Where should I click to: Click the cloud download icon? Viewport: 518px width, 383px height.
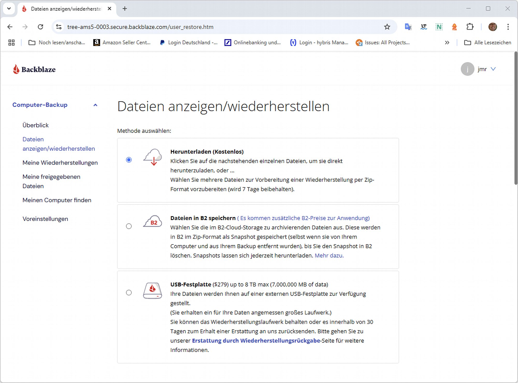pos(153,157)
